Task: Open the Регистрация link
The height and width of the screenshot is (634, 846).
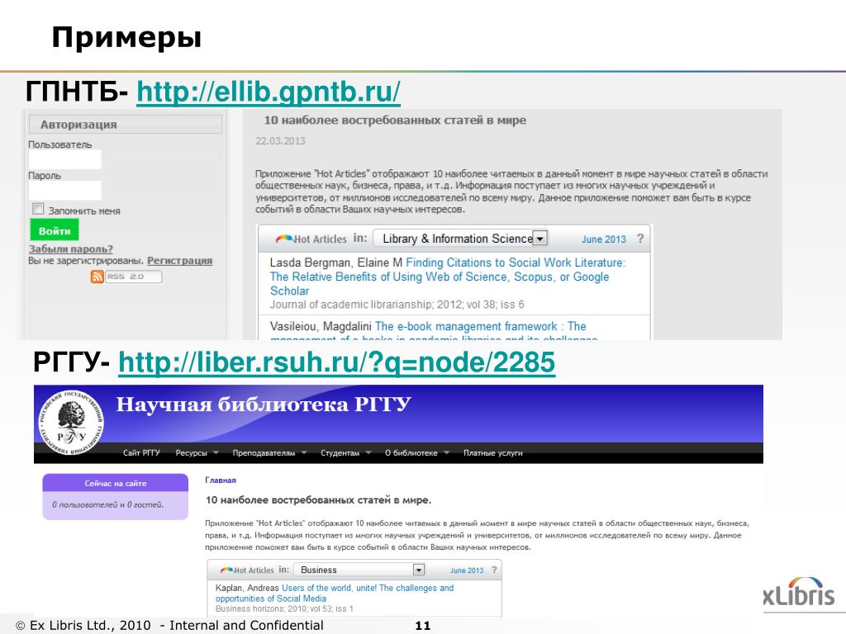Action: [x=179, y=260]
